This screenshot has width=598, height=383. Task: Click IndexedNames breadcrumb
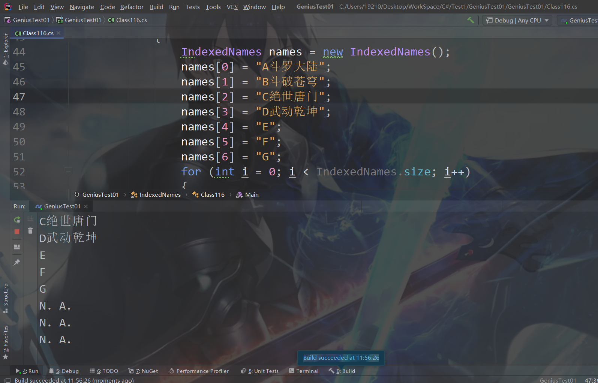click(x=156, y=195)
